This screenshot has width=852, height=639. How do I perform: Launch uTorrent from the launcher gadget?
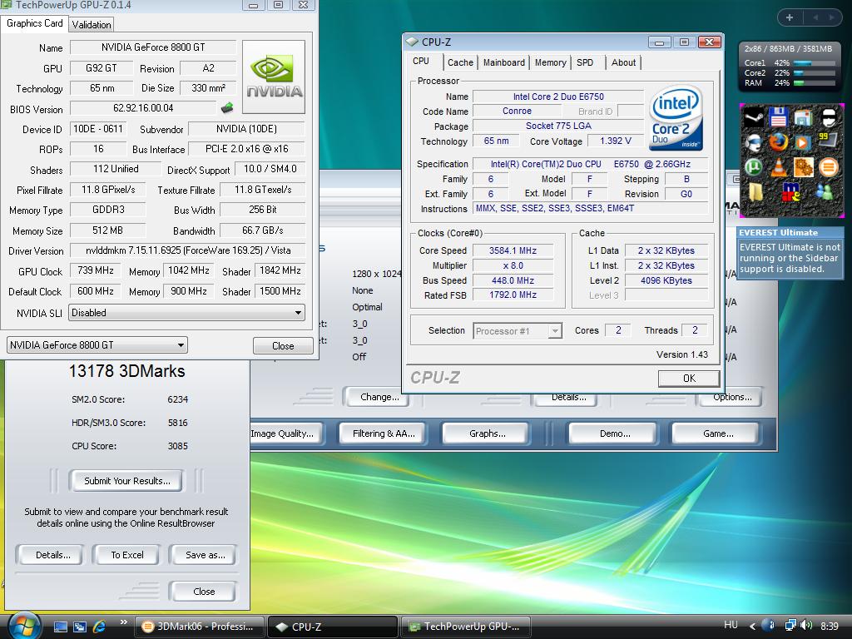coord(754,166)
